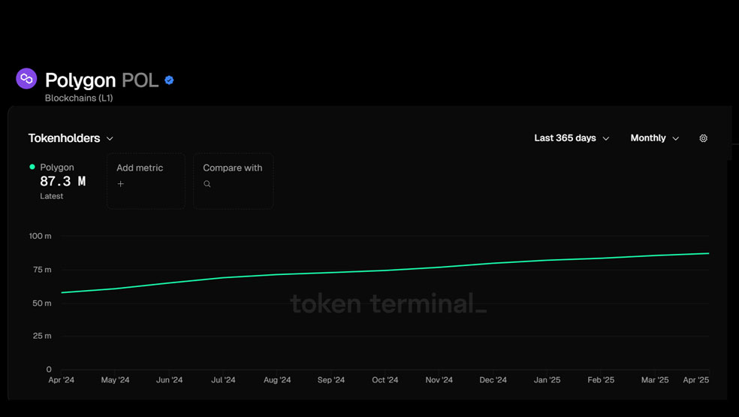Click the Blockchains (L1) category label
The width and height of the screenshot is (739, 417).
79,98
